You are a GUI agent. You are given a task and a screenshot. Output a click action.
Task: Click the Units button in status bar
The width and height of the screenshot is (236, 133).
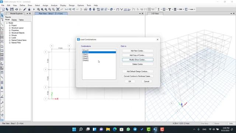(231, 123)
